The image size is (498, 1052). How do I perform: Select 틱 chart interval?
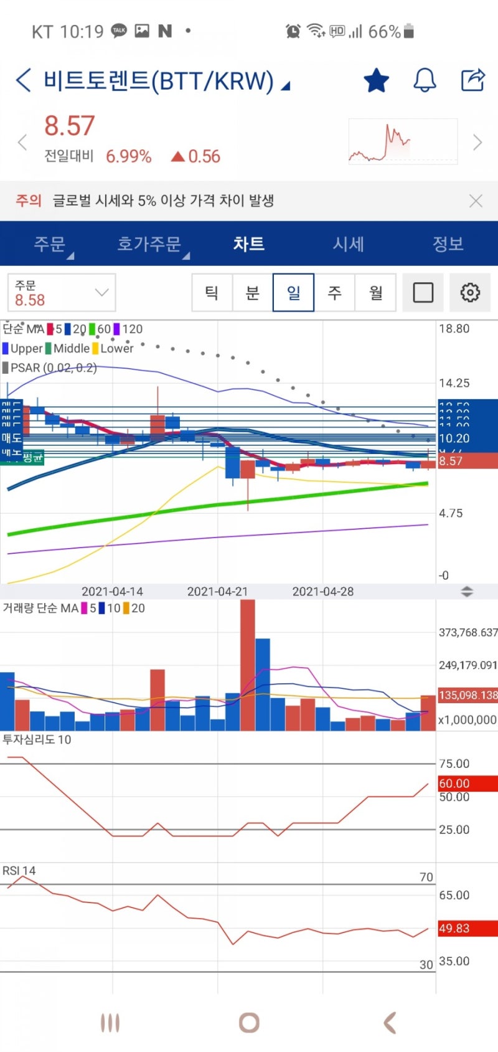pyautogui.click(x=212, y=292)
